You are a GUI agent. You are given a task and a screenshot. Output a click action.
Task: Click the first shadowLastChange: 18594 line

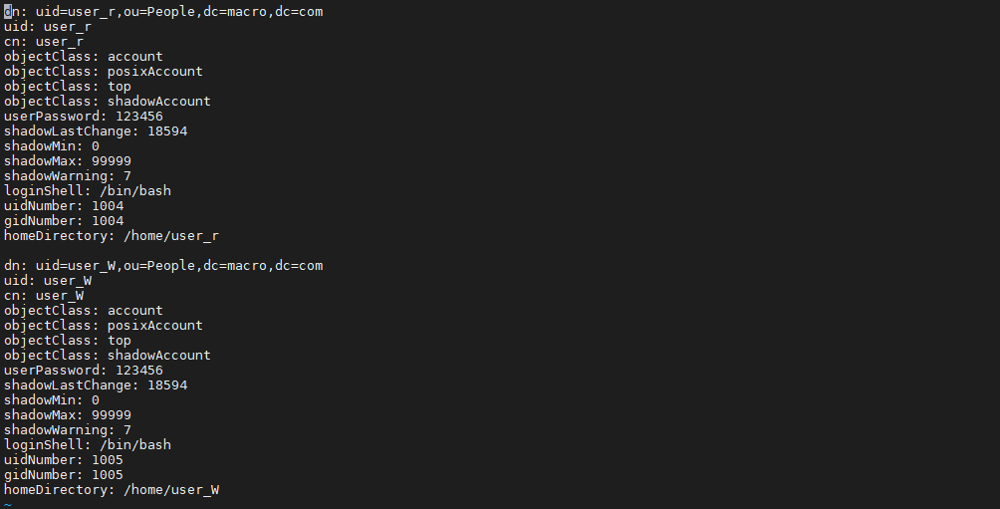(x=96, y=130)
